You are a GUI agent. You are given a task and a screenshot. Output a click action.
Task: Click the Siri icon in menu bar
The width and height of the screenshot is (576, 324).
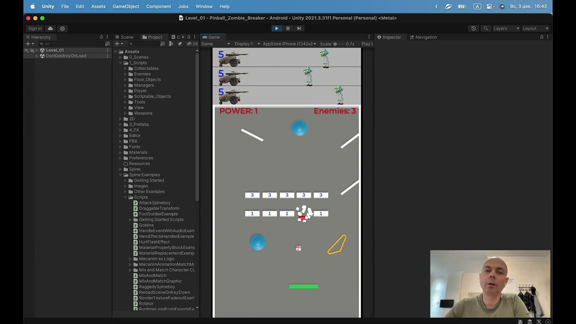502,6
